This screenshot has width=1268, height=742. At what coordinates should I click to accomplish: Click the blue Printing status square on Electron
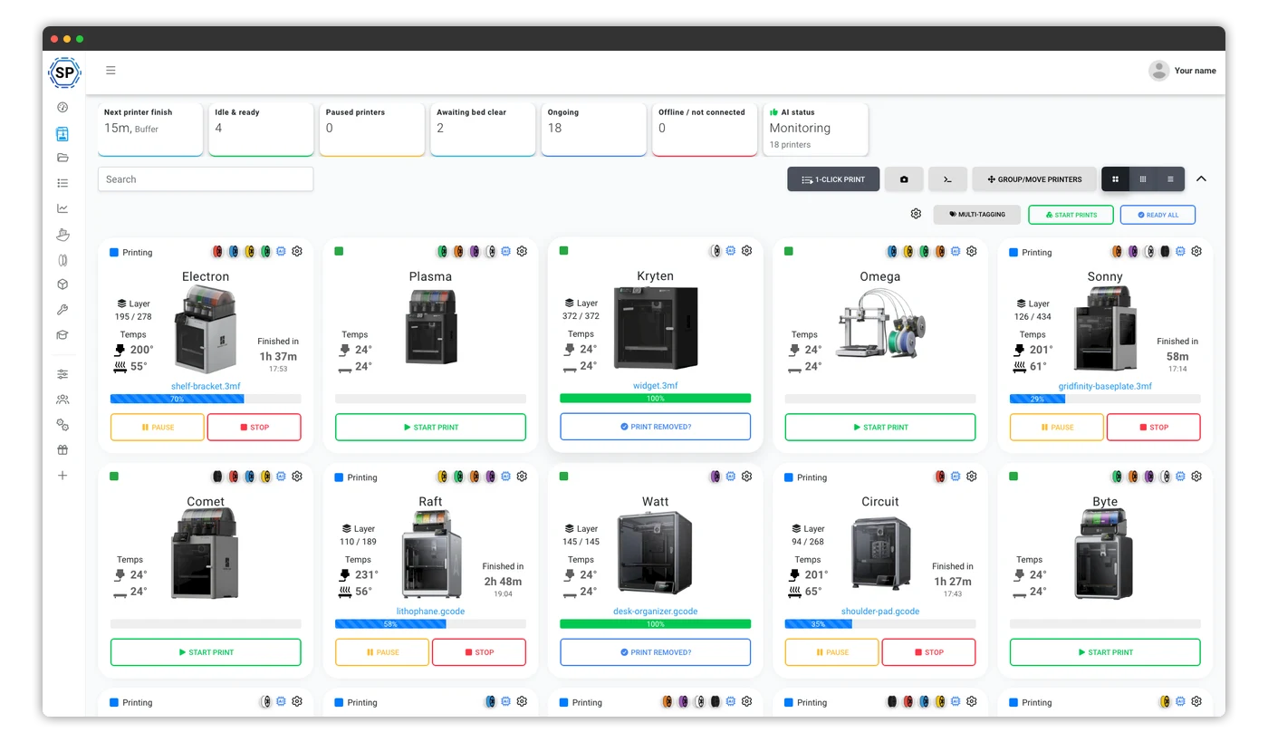tap(114, 253)
